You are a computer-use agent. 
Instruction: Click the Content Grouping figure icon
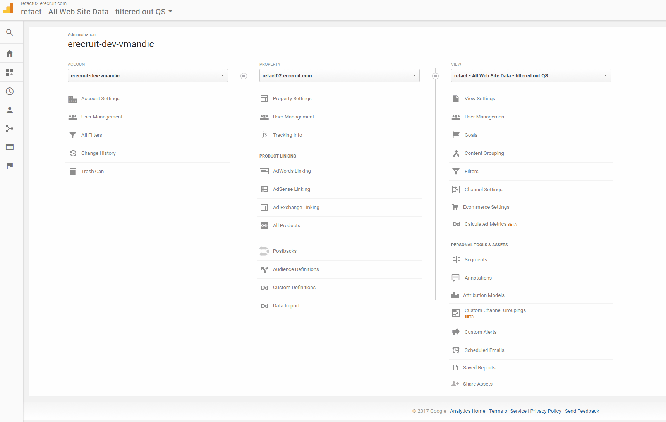[x=456, y=153]
